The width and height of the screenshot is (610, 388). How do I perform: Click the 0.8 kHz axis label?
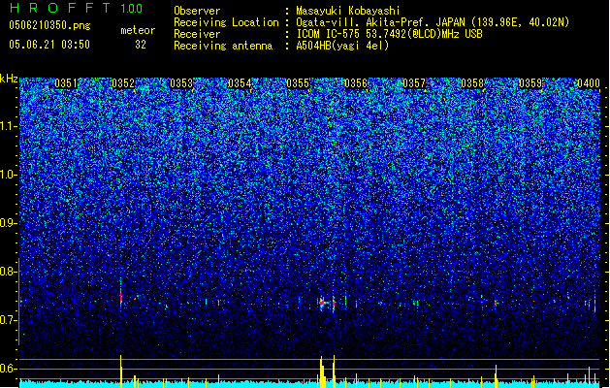8,272
